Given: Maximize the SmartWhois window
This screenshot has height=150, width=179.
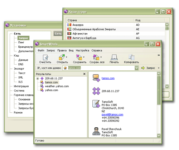Looking at the screenshot, I should [152, 44].
